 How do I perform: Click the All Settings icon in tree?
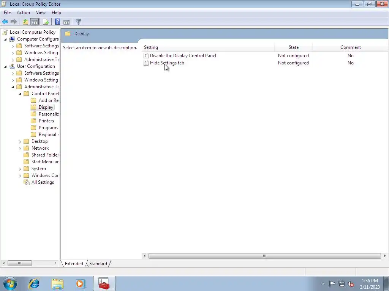point(26,182)
